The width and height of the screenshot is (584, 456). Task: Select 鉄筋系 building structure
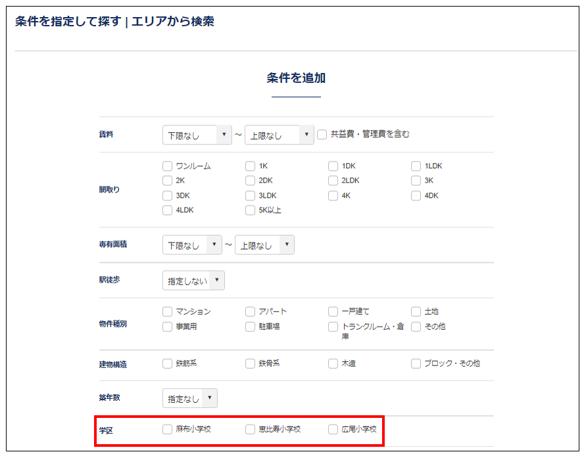coord(167,363)
